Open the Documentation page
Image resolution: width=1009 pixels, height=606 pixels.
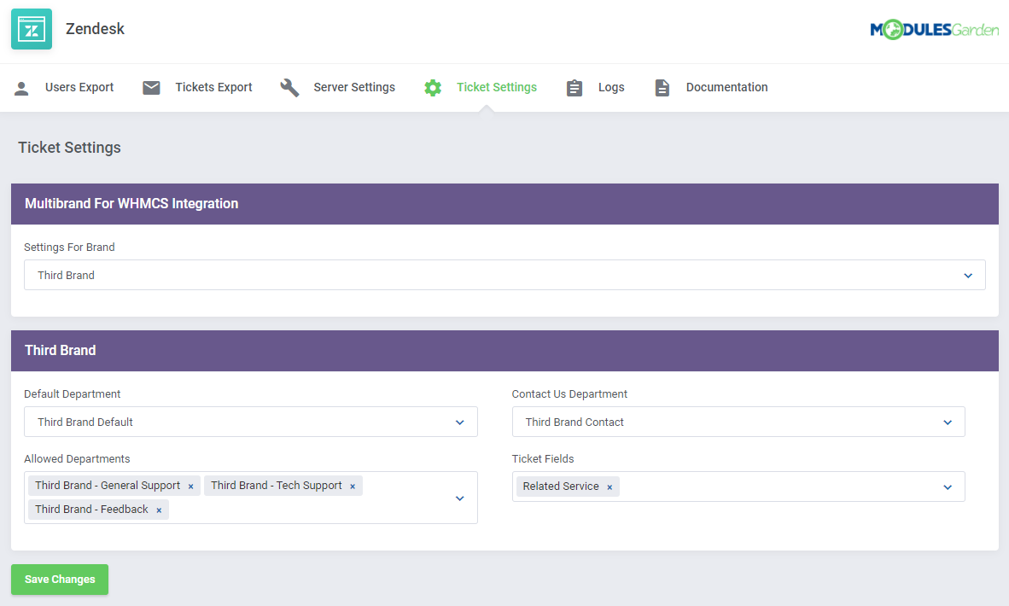726,86
